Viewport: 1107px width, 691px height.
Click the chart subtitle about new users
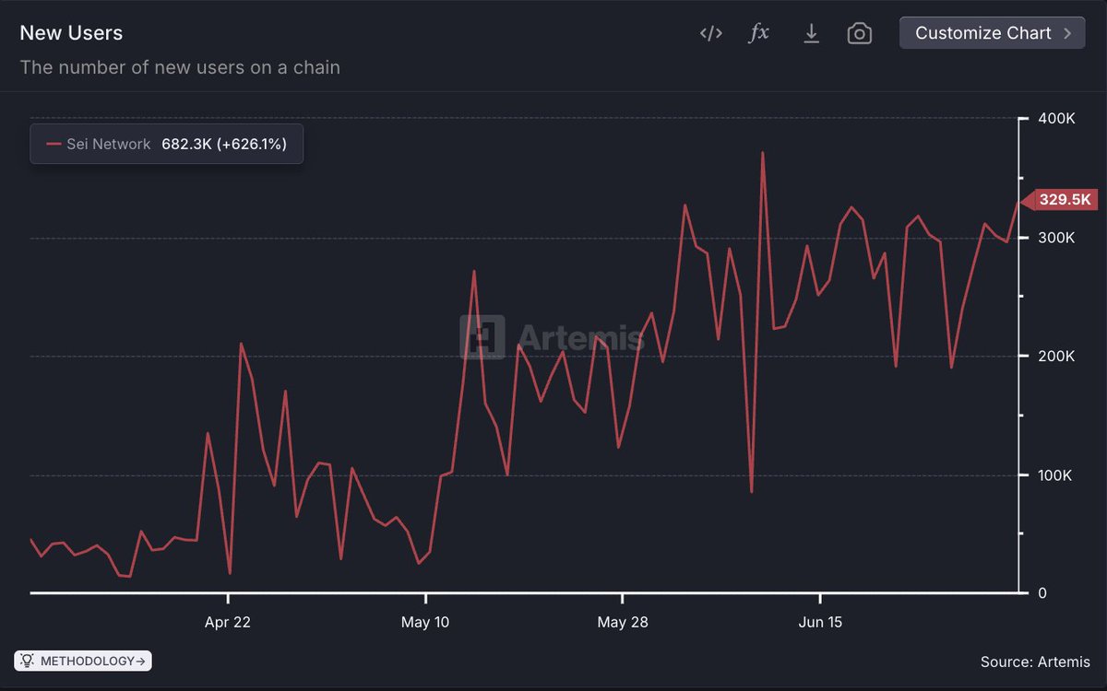click(180, 67)
